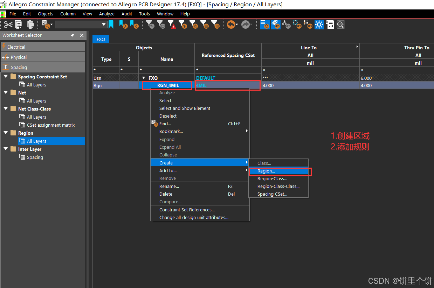Click the waveform magnifier analysis icon
The width and height of the screenshot is (434, 288).
coord(341,24)
